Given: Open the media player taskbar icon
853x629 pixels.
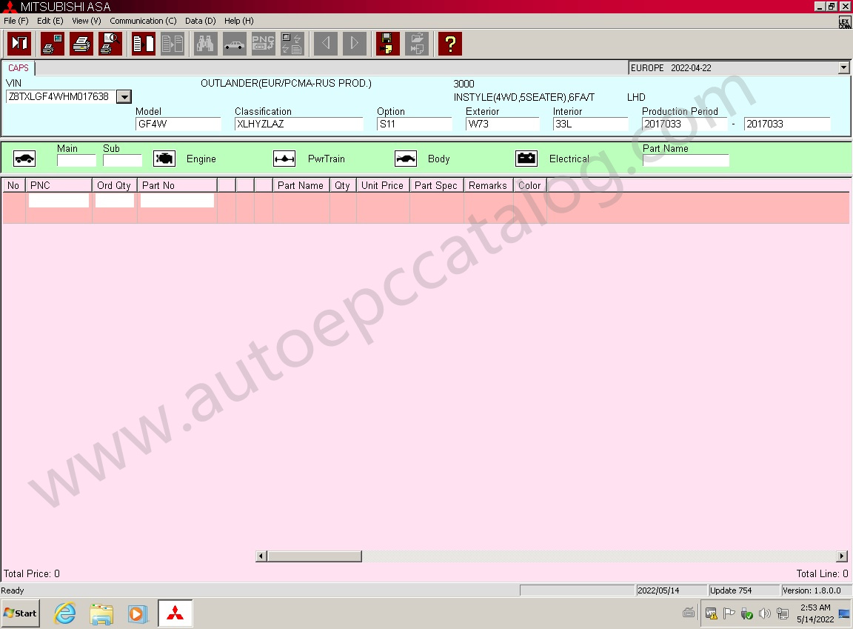Looking at the screenshot, I should pyautogui.click(x=137, y=613).
